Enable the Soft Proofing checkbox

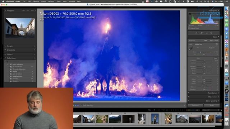(82, 105)
